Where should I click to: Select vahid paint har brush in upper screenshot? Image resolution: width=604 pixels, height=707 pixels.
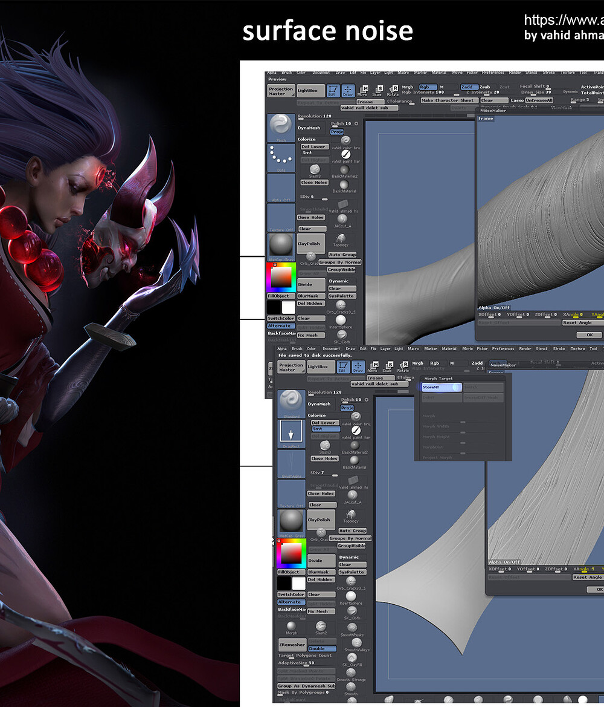coord(345,156)
